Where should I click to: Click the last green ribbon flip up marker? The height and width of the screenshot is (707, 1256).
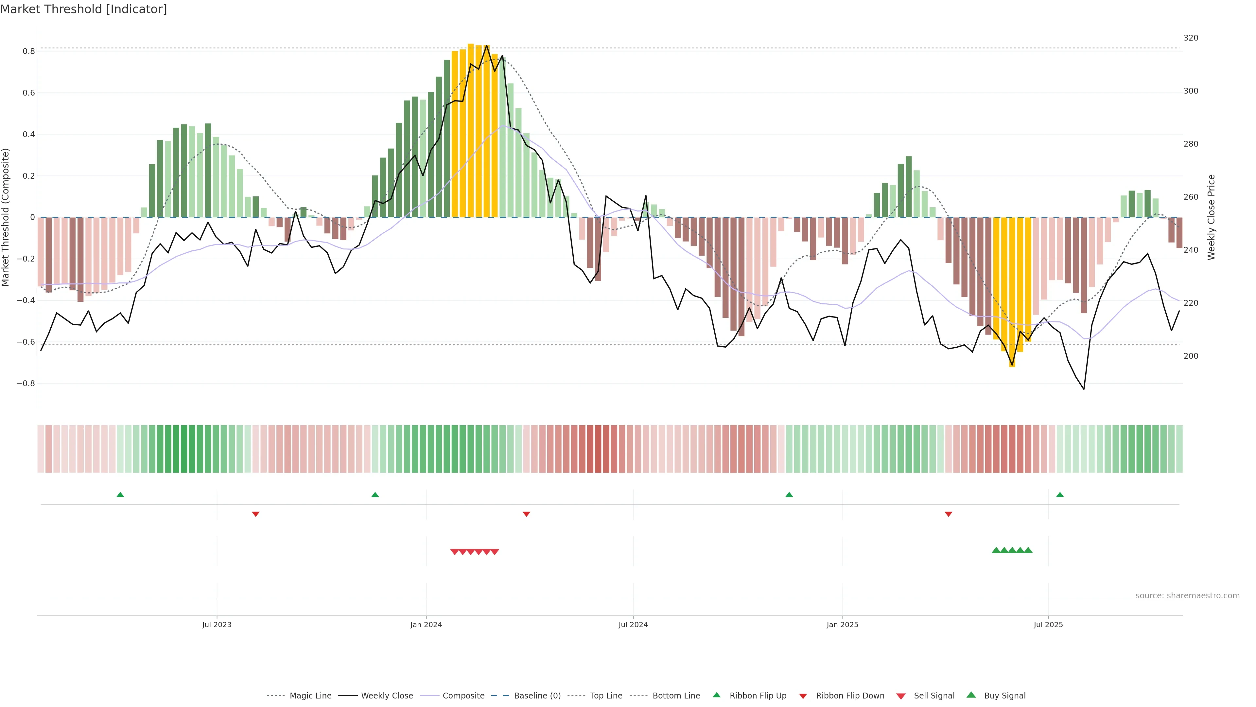tap(1060, 495)
